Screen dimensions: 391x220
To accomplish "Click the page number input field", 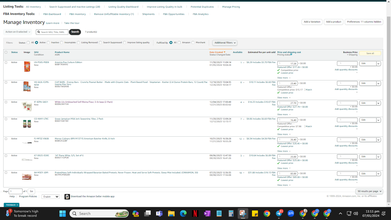I will click(15, 191).
